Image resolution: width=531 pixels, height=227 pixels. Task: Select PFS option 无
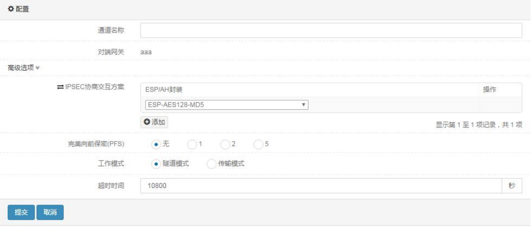[x=156, y=144]
